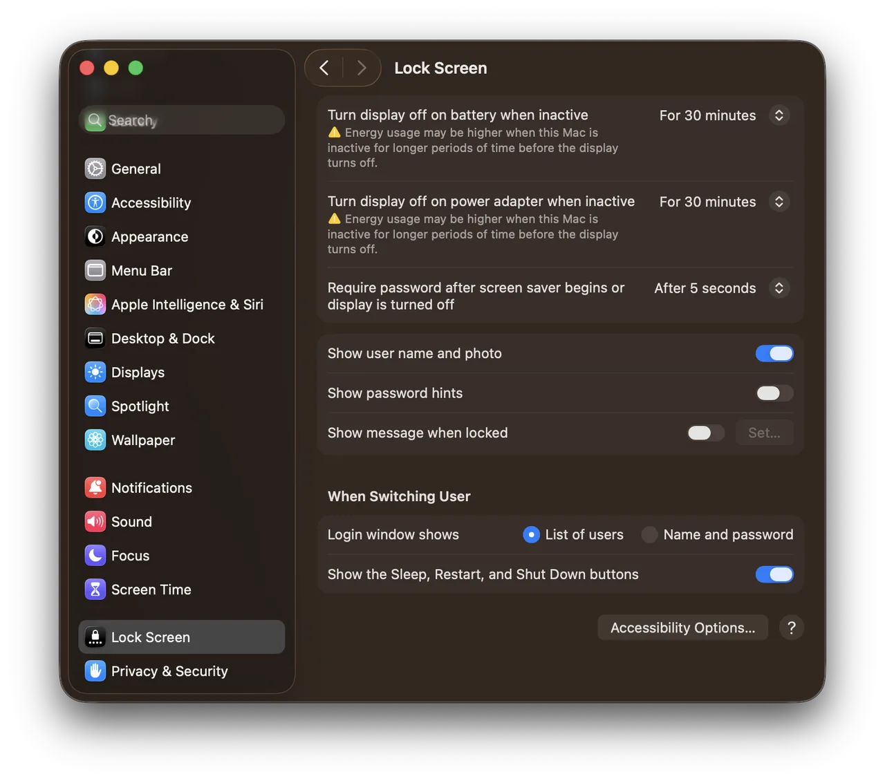Click the Lock Screen title heading

tap(440, 68)
